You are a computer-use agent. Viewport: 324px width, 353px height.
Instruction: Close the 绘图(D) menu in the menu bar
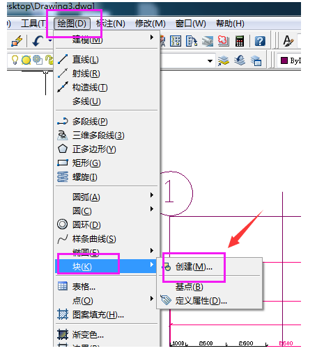pos(72,24)
